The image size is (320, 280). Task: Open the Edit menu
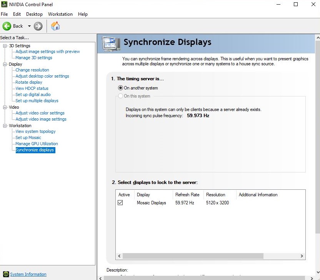tap(17, 14)
